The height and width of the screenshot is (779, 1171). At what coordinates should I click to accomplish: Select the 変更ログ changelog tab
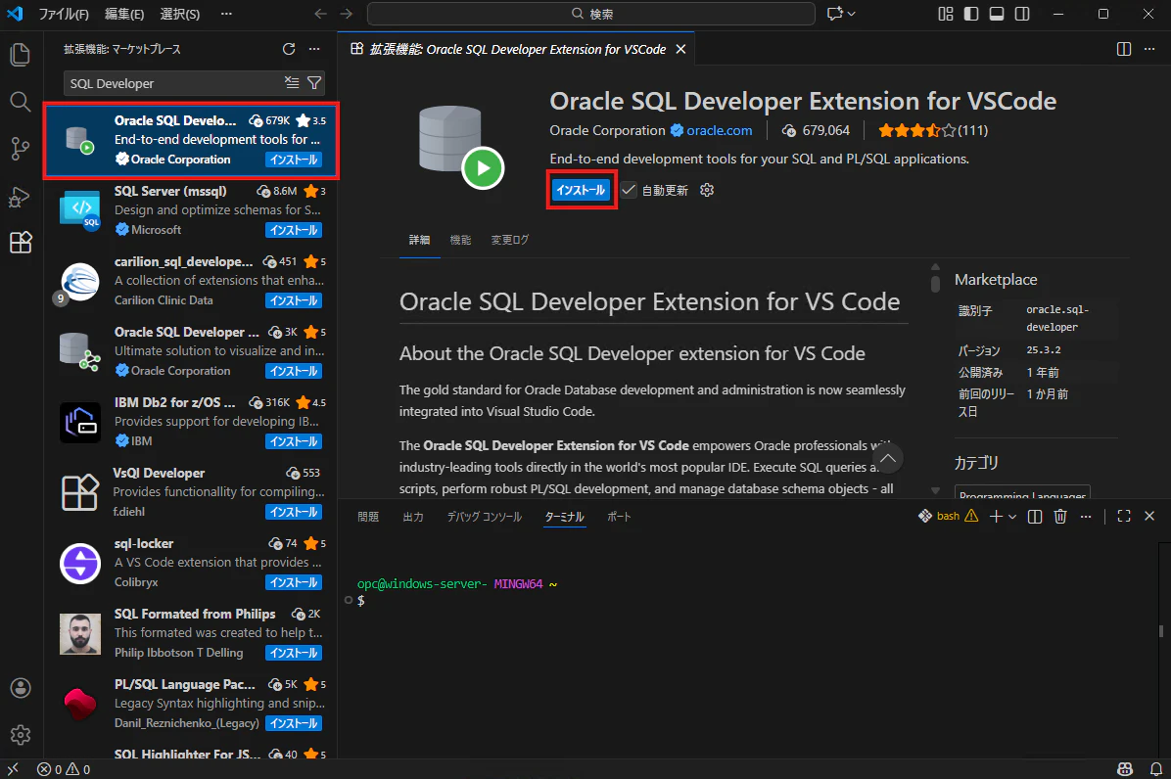(x=509, y=241)
